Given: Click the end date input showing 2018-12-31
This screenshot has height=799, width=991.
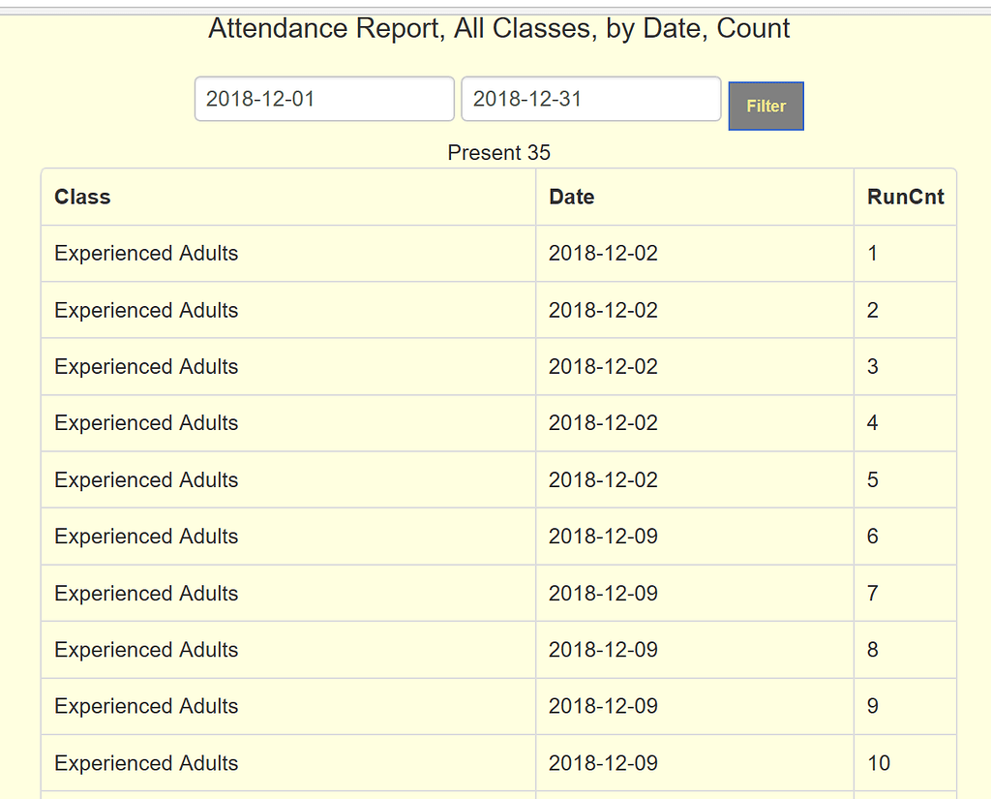Looking at the screenshot, I should click(590, 98).
